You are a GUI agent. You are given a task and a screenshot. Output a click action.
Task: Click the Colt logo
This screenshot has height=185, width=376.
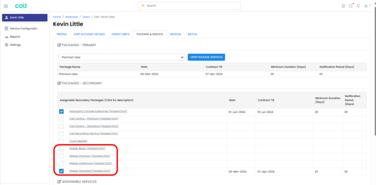21,6
